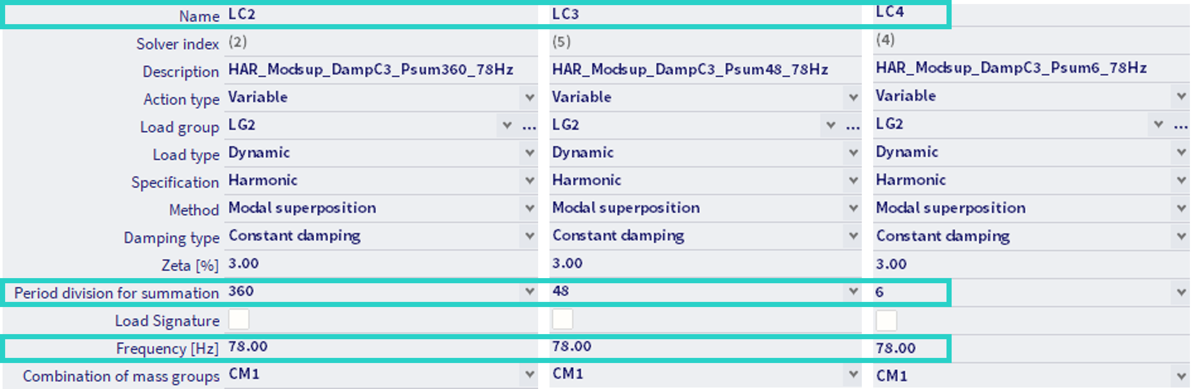Open Load type dropdown for LC2
Viewport: 1191px width, 389px height.
tap(529, 153)
